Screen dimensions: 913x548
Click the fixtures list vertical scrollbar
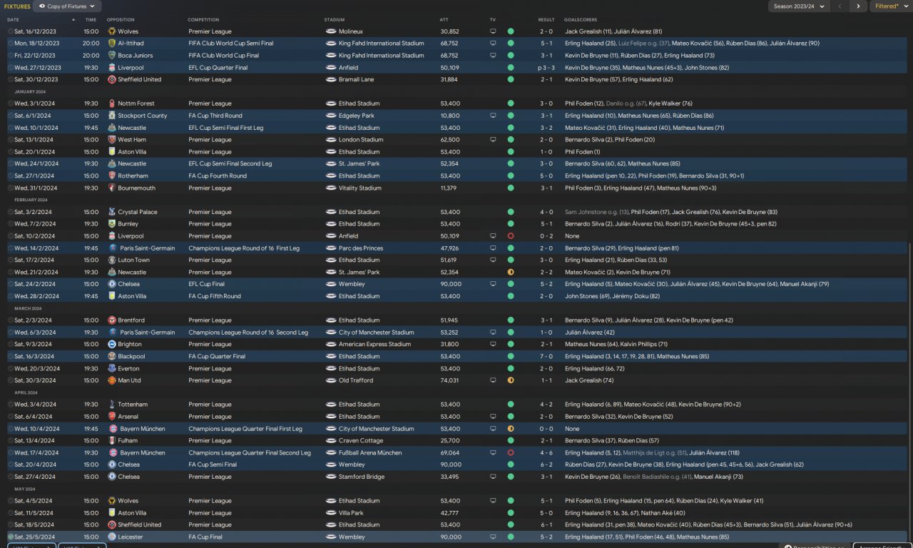[x=910, y=391]
